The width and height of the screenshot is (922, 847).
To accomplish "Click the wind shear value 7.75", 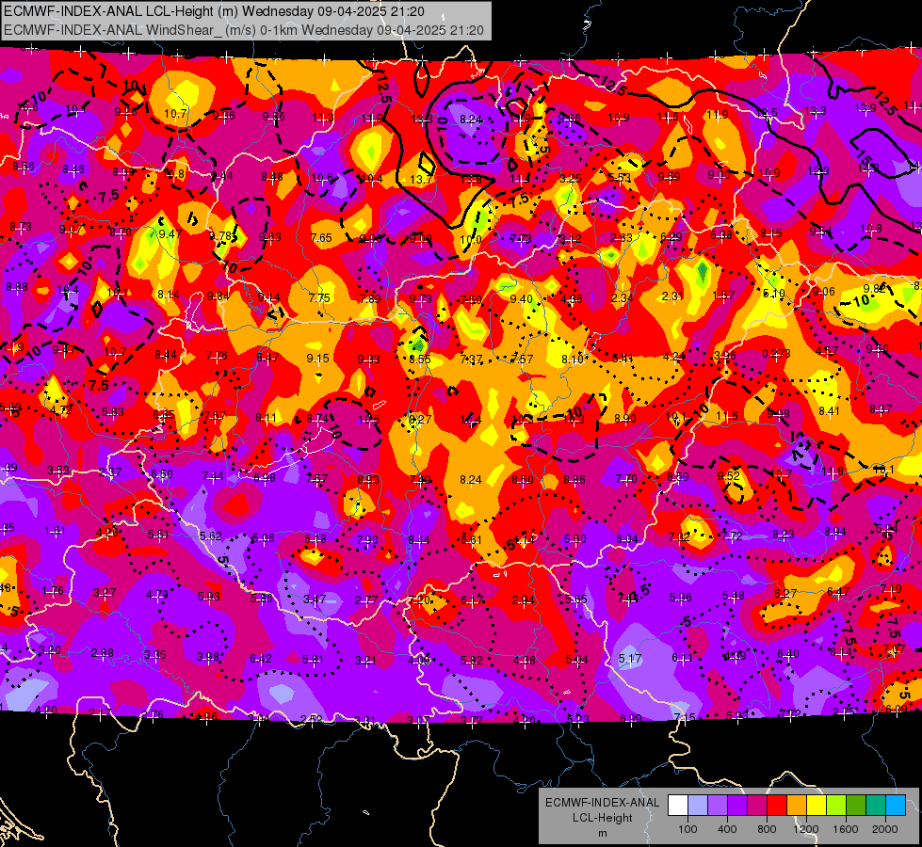I will (319, 298).
